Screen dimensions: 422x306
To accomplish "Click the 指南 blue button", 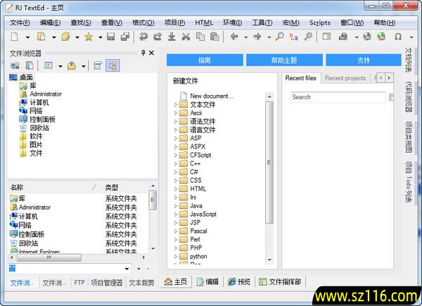I will (x=205, y=60).
